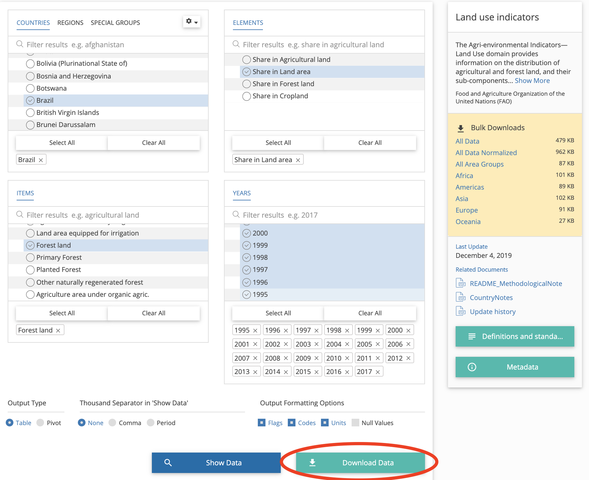
Task: Click the Download Data button
Action: [x=360, y=463]
